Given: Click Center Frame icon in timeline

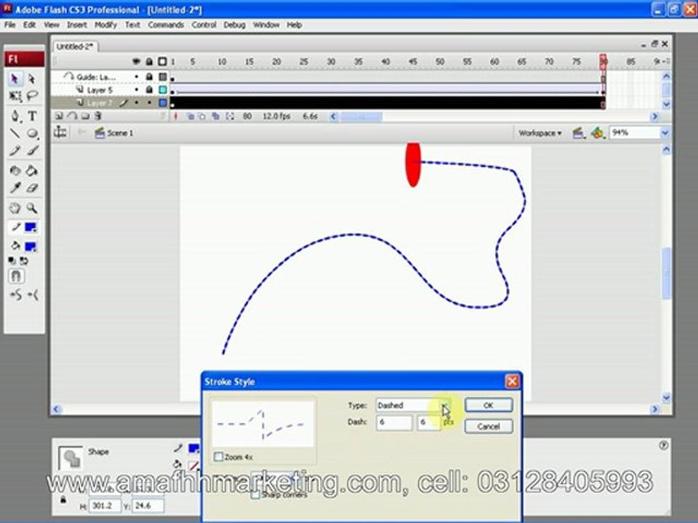Looking at the screenshot, I should [x=175, y=116].
